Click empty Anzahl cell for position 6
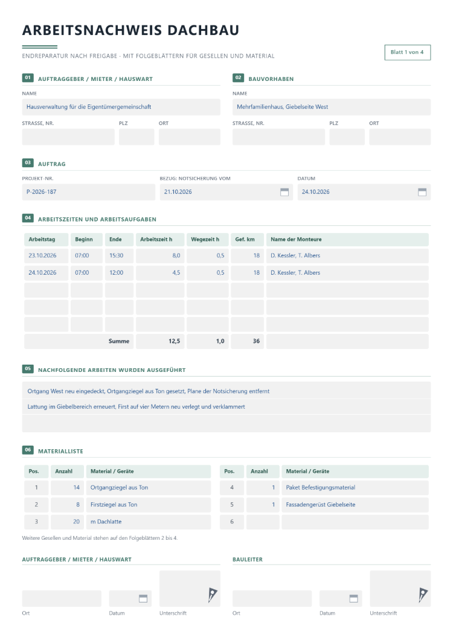Screen dimensions: 453x640 pos(263,522)
